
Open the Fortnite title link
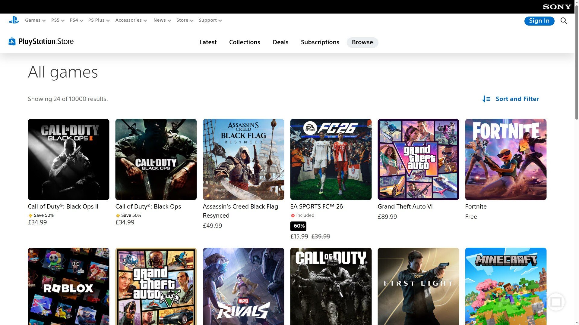click(x=476, y=206)
